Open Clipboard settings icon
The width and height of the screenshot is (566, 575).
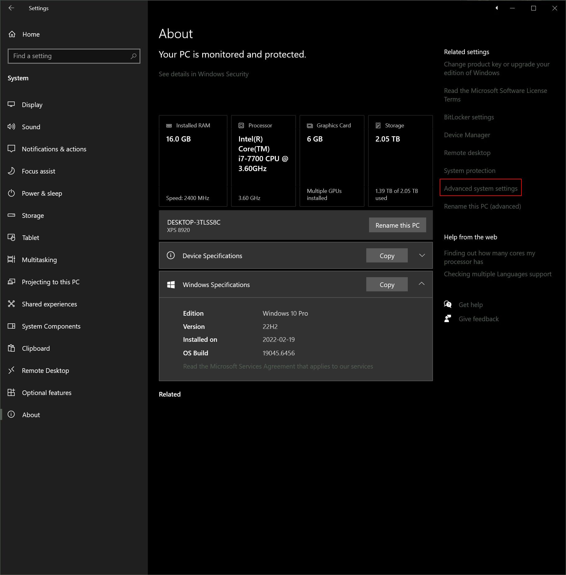click(11, 348)
